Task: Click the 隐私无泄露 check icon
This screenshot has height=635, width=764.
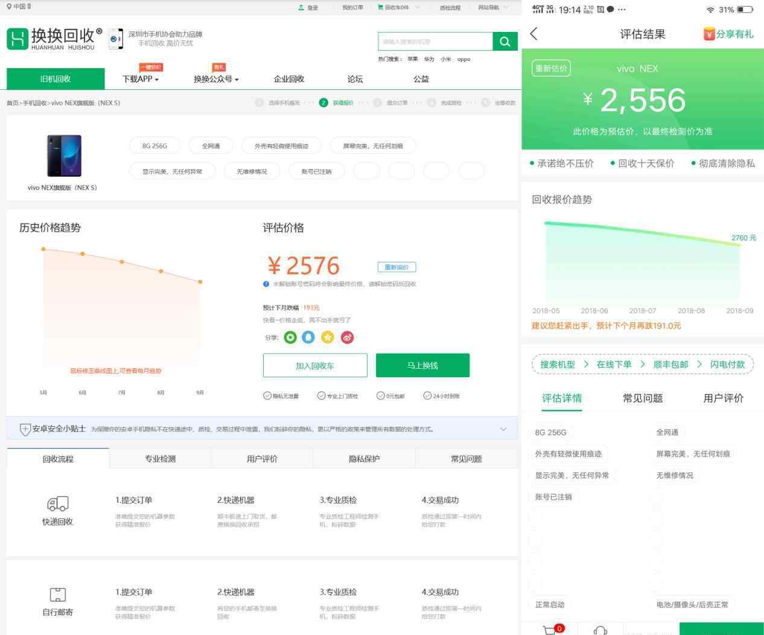Action: pyautogui.click(x=267, y=396)
